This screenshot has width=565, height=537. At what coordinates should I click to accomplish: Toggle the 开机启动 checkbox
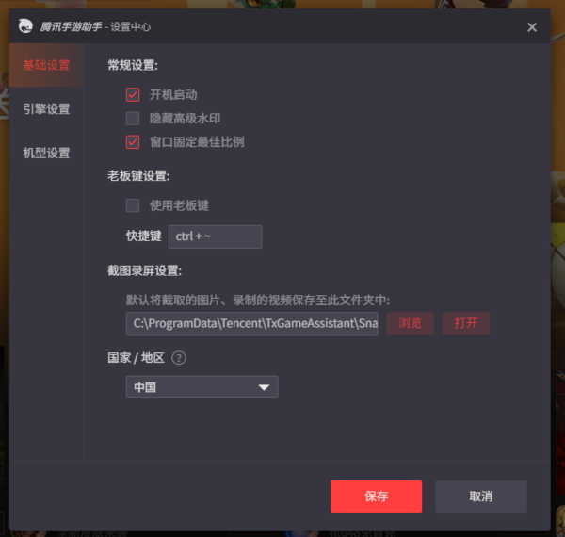[x=133, y=95]
